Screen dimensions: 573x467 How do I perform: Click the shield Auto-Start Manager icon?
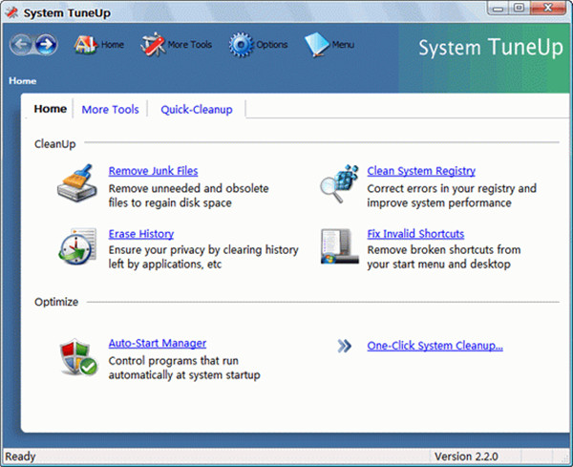pos(78,357)
